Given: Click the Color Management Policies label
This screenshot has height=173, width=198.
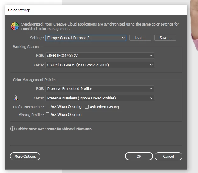Looking at the screenshot, I should 35,80.
